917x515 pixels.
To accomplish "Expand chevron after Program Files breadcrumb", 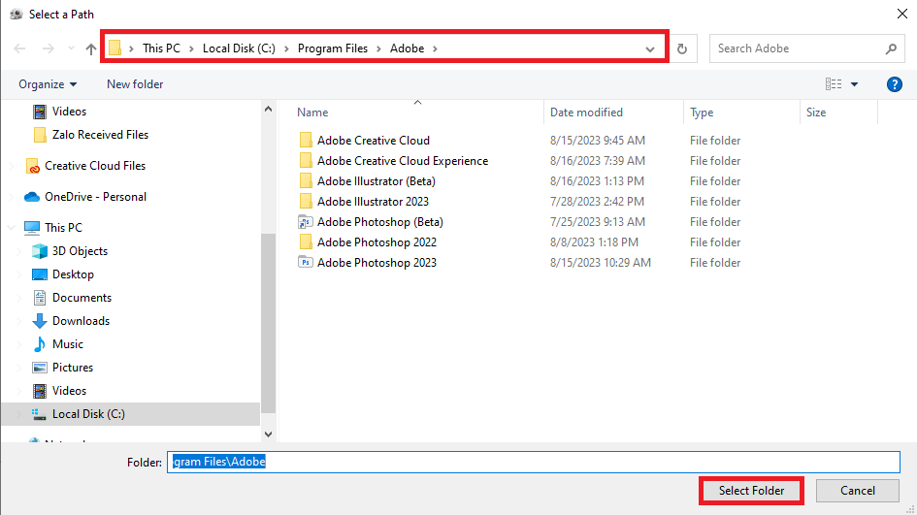I will point(378,48).
